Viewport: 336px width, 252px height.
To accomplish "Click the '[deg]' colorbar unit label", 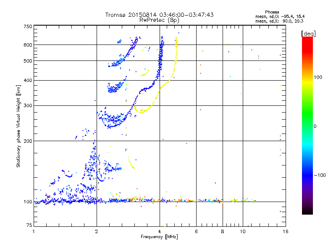I will coord(308,34).
